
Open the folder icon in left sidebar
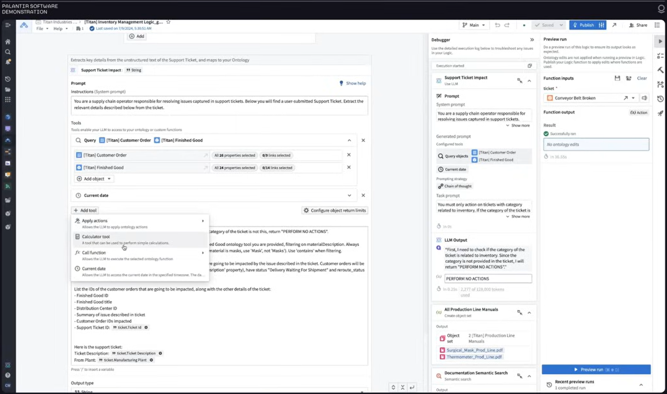point(8,90)
